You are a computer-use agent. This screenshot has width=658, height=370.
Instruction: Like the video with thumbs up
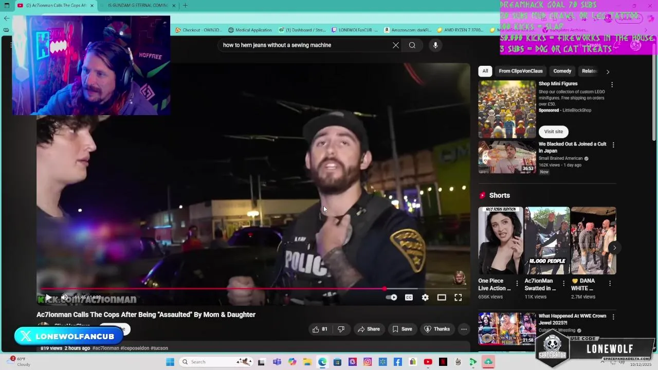pyautogui.click(x=320, y=329)
